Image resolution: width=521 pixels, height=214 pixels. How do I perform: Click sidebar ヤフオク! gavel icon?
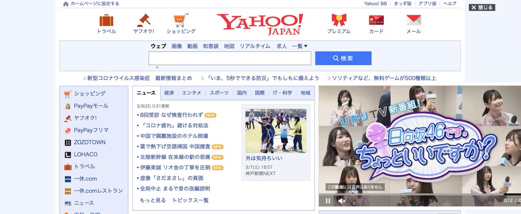point(68,118)
